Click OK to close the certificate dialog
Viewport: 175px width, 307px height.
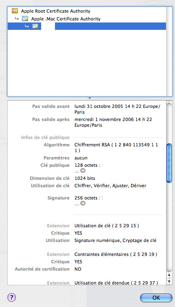(156, 298)
